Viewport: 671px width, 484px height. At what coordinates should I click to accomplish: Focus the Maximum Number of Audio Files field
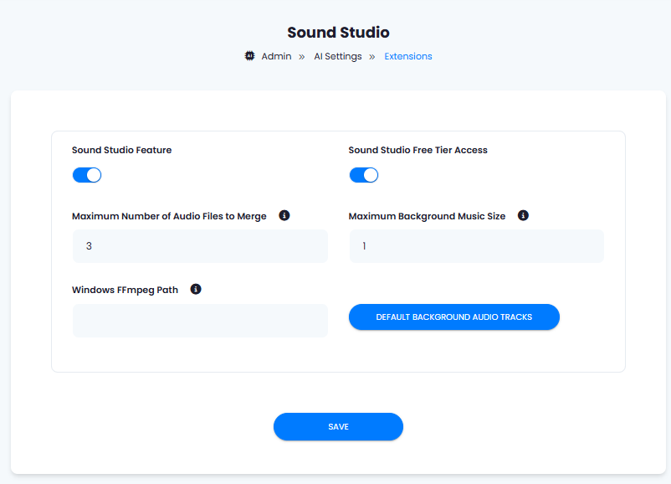200,246
